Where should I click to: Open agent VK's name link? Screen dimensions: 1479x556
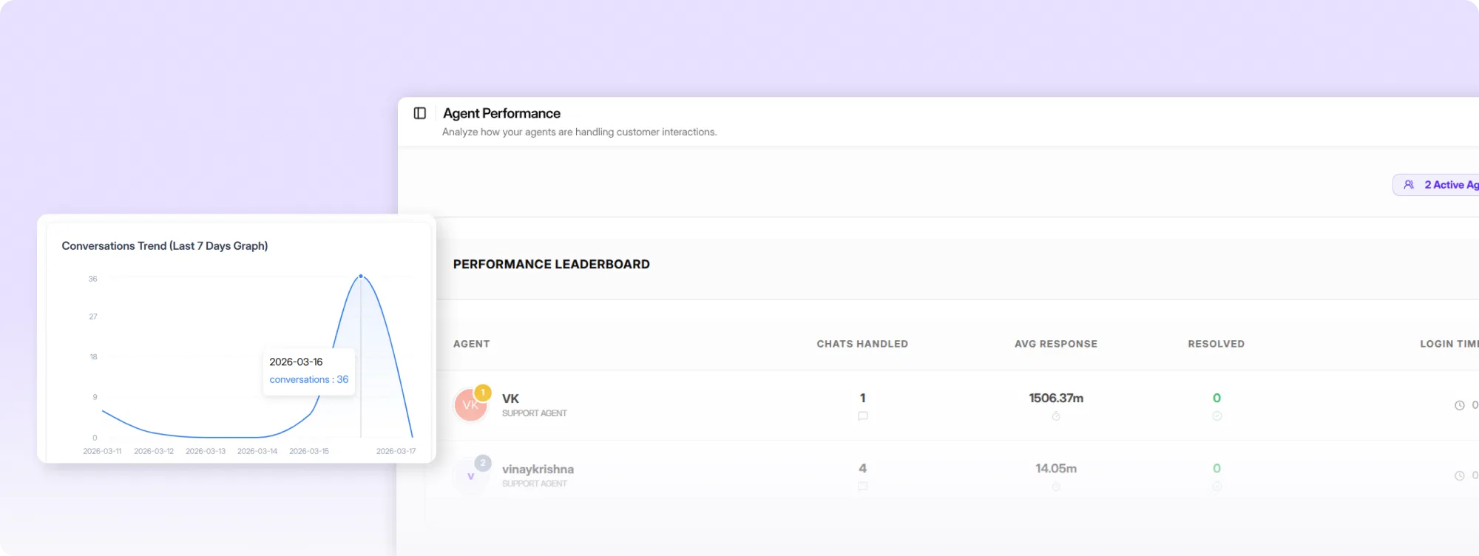click(x=510, y=399)
